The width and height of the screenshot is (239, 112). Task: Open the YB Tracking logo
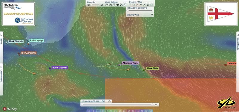[x=226, y=103]
